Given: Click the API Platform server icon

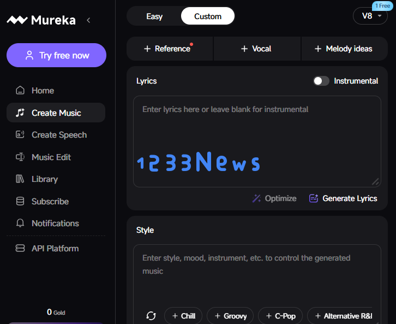Looking at the screenshot, I should [x=20, y=249].
